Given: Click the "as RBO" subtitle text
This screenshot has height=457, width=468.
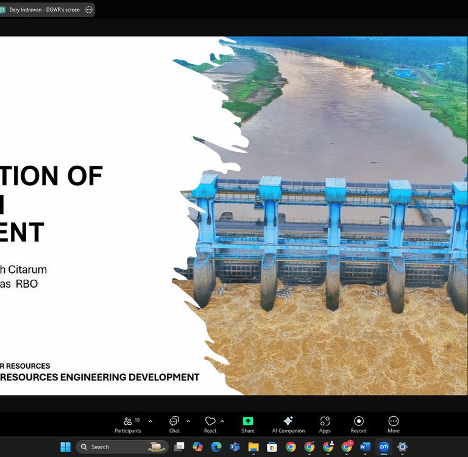Looking at the screenshot, I should tap(19, 284).
